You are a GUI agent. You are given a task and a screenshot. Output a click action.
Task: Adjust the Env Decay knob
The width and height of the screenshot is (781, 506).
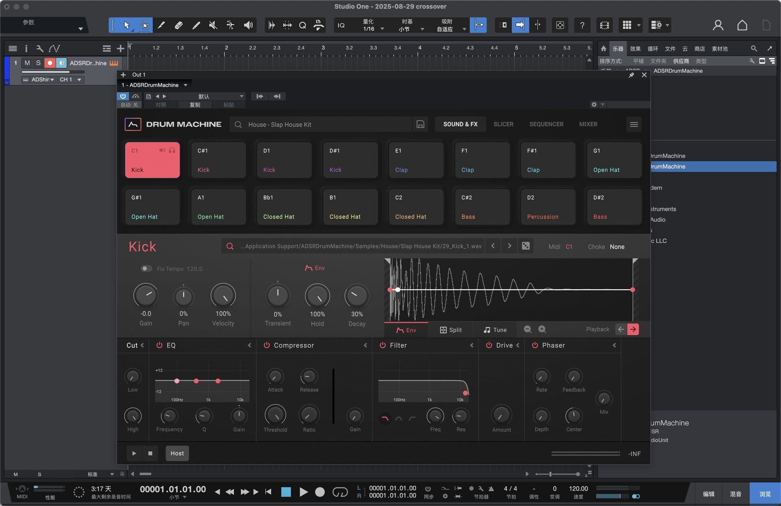357,295
